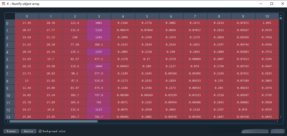This screenshot has width=287, height=136.
Task: Toggle the Background color checkbox
Action: [40, 131]
